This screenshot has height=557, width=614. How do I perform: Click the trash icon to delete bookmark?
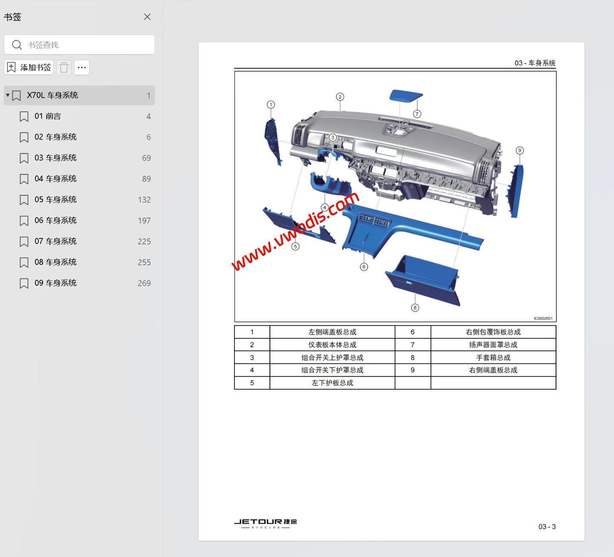click(x=64, y=67)
